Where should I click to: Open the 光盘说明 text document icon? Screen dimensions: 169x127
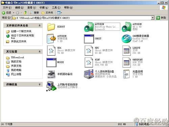[x=126, y=74]
